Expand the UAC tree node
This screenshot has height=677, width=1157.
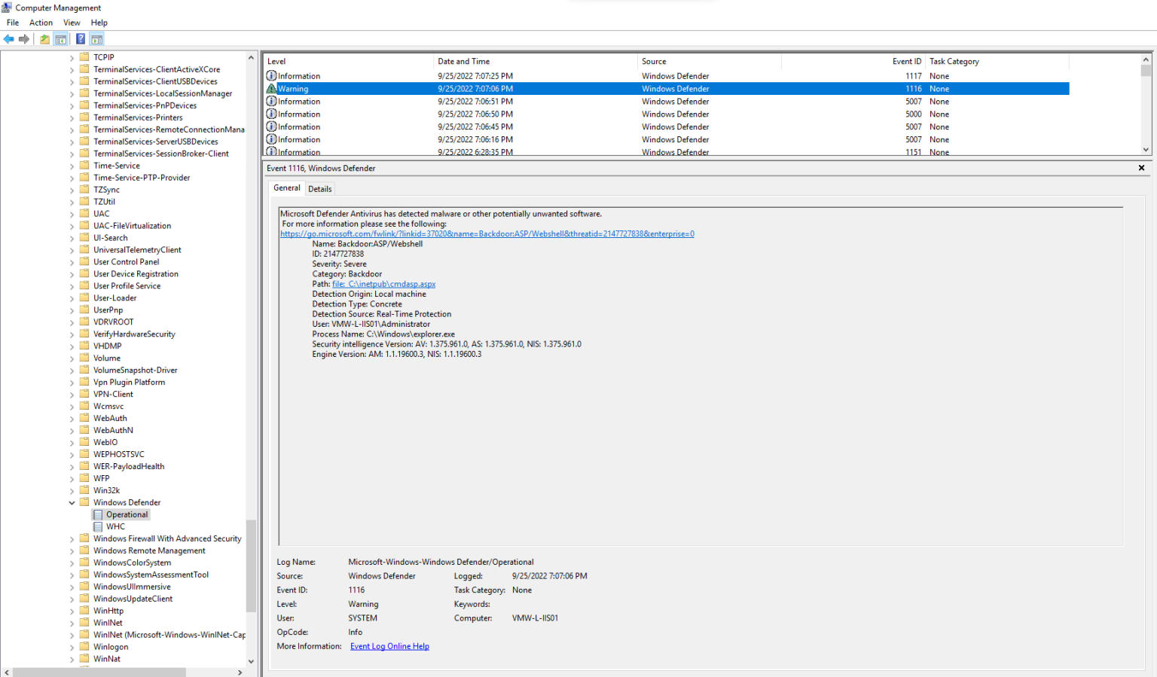72,213
